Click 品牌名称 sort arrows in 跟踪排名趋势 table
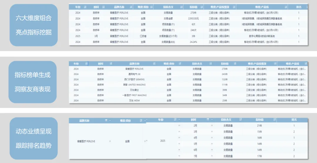The width and height of the screenshot is (317, 163). [106, 120]
